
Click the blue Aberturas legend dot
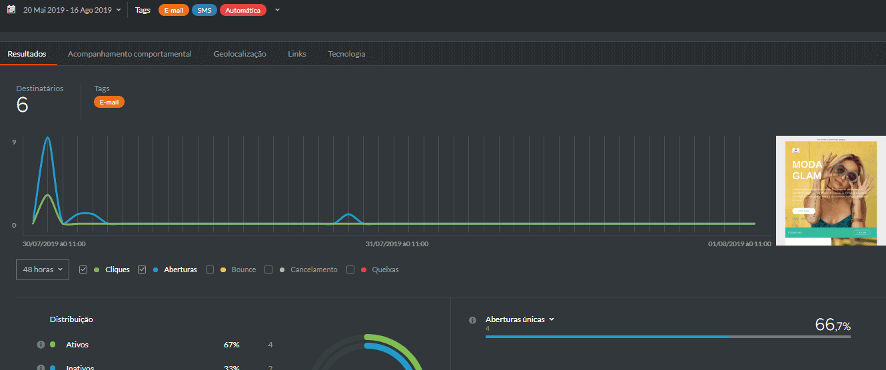point(155,270)
